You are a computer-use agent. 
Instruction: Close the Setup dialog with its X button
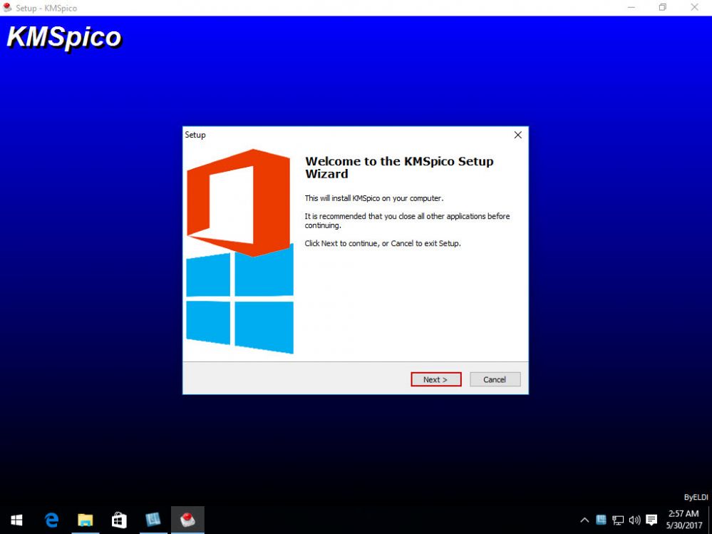pyautogui.click(x=517, y=135)
